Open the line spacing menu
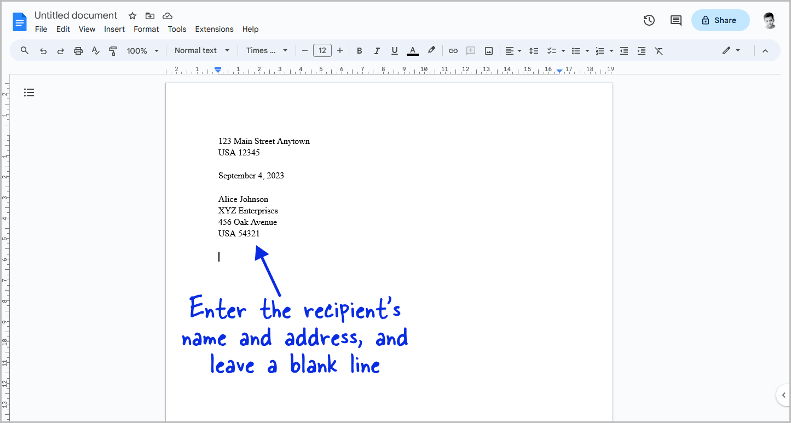 (x=534, y=50)
